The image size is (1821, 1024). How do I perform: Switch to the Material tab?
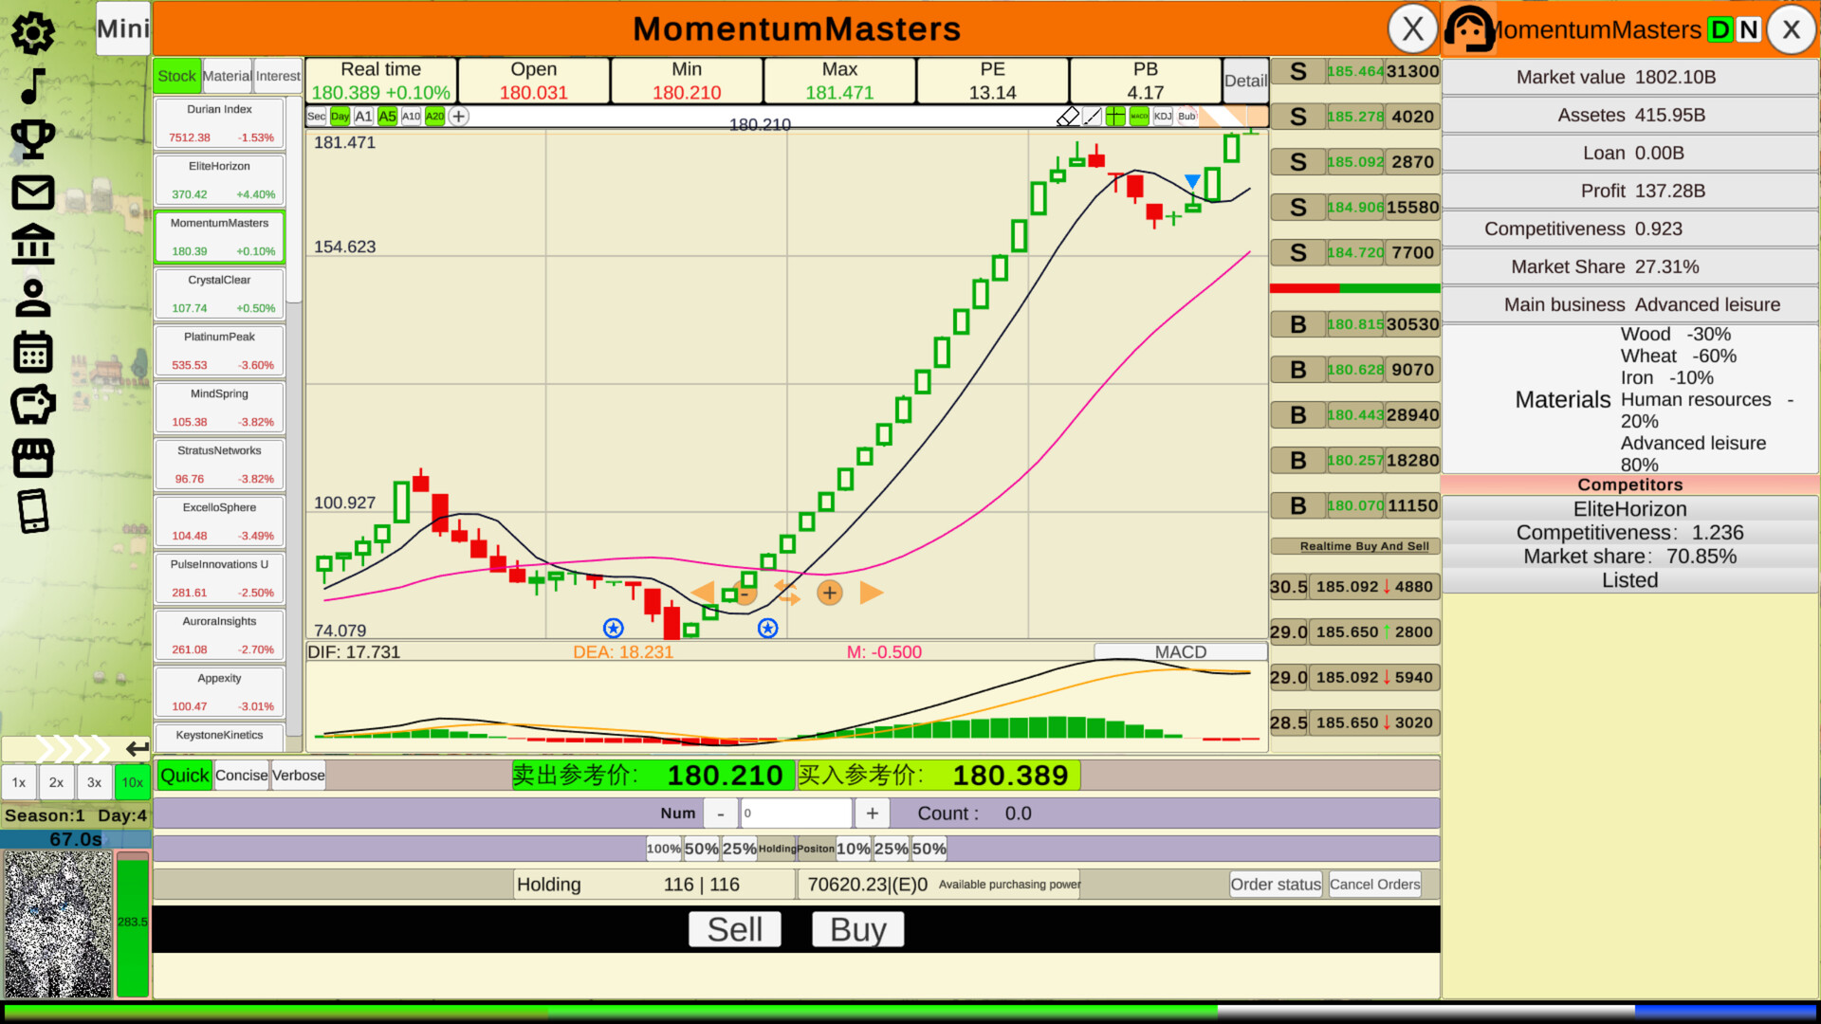(227, 76)
